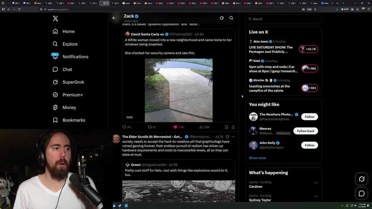The image size is (372, 209).
Task: Open Grok on the Morrowind post
Action: pos(227,137)
